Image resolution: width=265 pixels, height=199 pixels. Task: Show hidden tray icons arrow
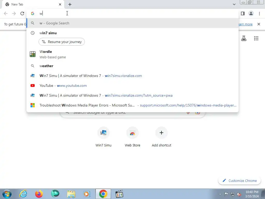coord(220,194)
